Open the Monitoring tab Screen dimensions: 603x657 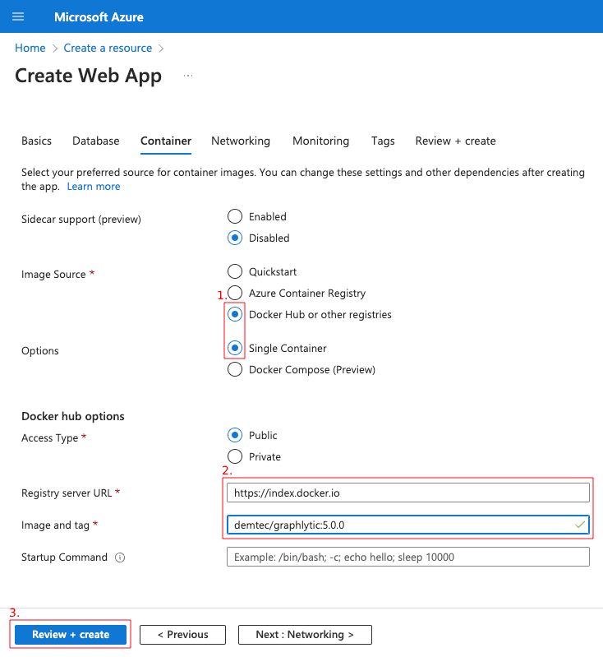tap(320, 141)
